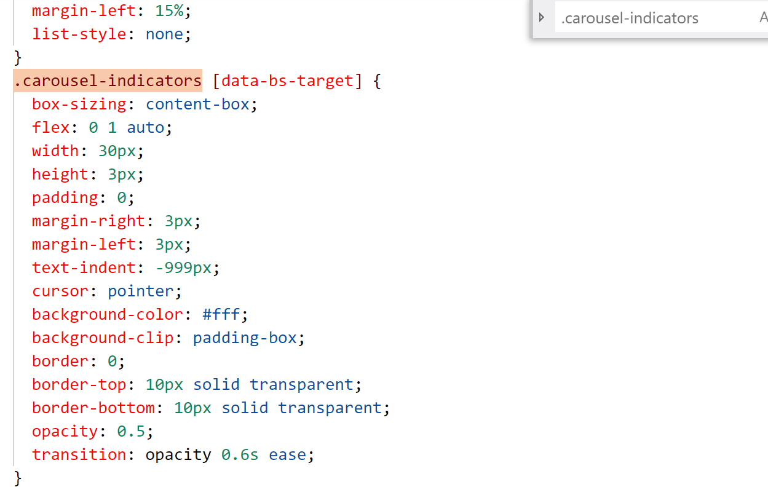Click the height property name
The width and height of the screenshot is (768, 487).
pyautogui.click(x=60, y=174)
